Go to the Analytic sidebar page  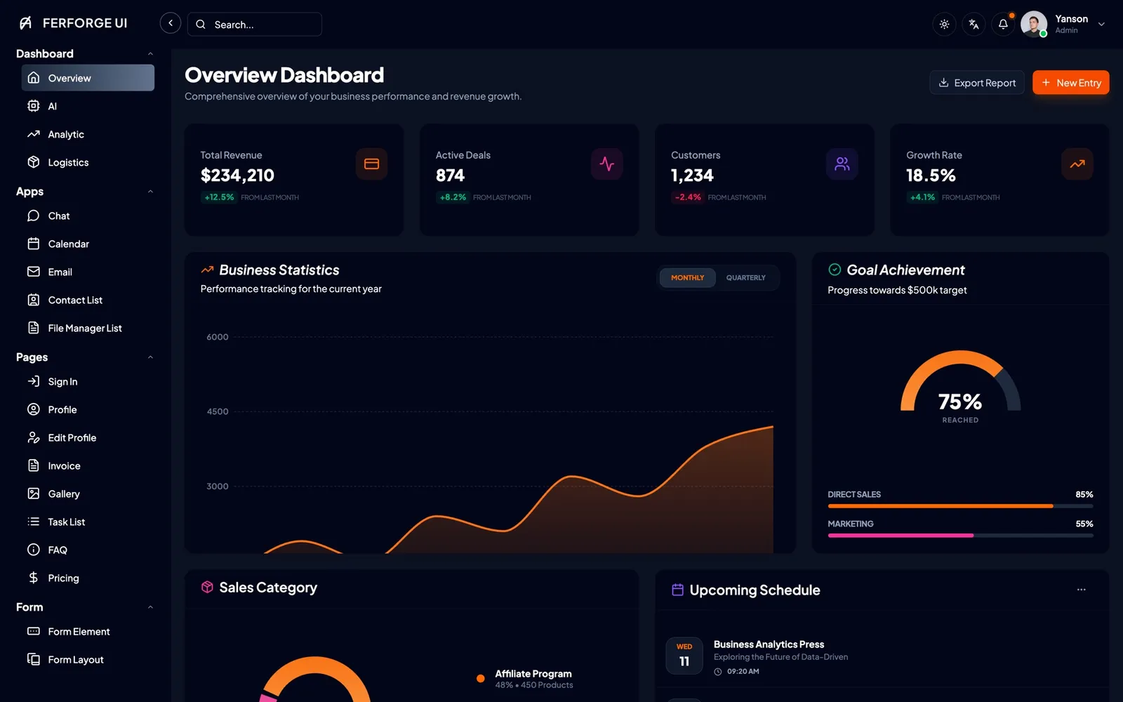[x=88, y=134]
